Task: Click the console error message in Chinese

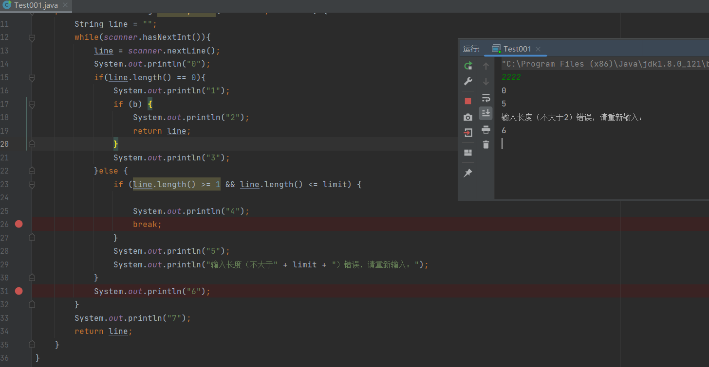Action: pyautogui.click(x=572, y=117)
